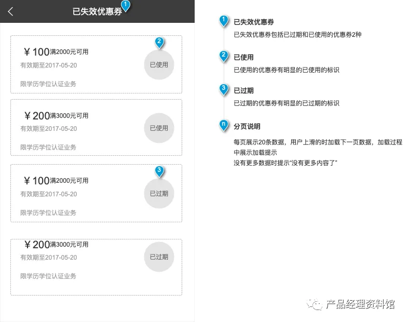
Task: Click 有效期至2017-05-20 on the used ¥200 coupon
Action: tap(49, 129)
